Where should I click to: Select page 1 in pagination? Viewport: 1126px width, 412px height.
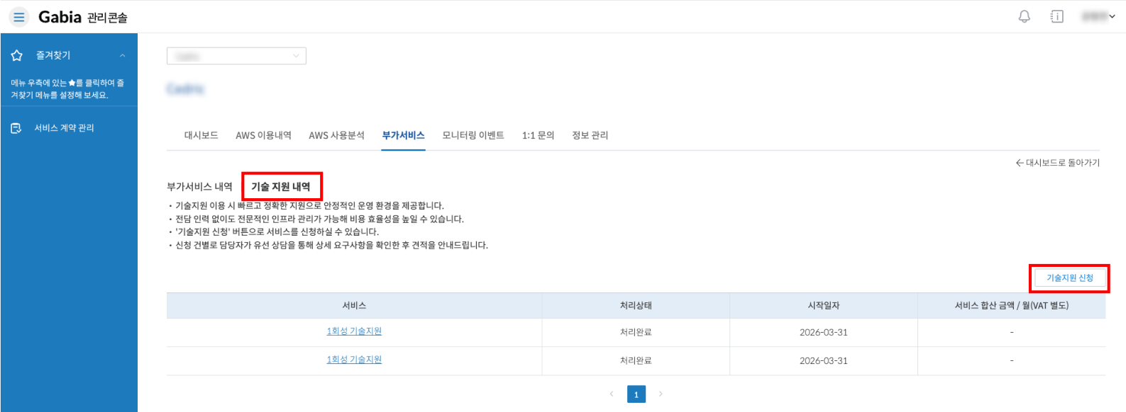pos(636,394)
